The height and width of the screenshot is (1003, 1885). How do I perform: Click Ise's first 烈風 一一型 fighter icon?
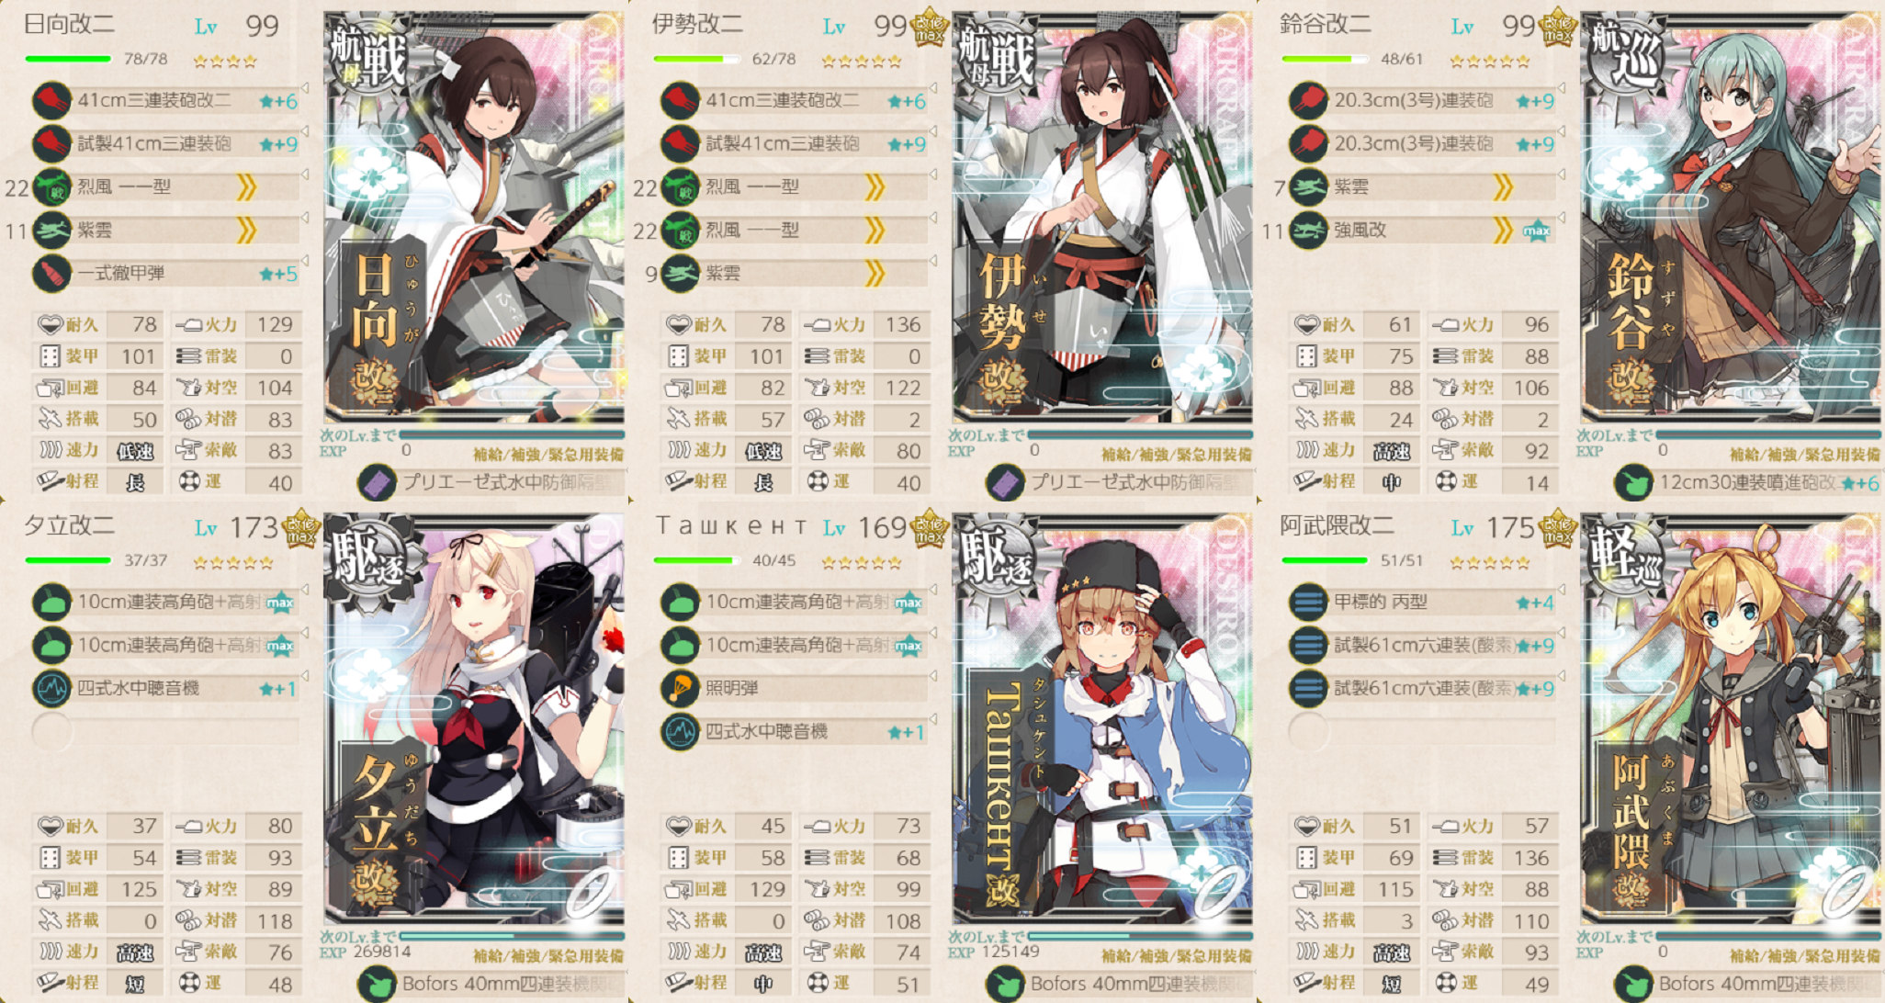coord(680,186)
